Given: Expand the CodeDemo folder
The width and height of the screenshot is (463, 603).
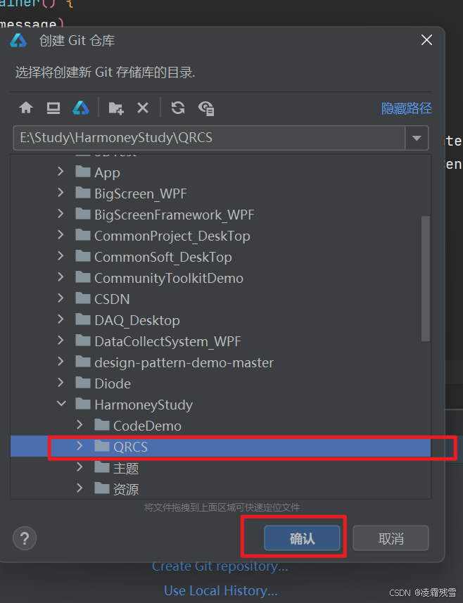Looking at the screenshot, I should coord(80,425).
